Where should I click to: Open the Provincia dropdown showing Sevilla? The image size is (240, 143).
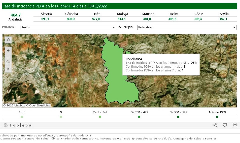[x=68, y=27]
